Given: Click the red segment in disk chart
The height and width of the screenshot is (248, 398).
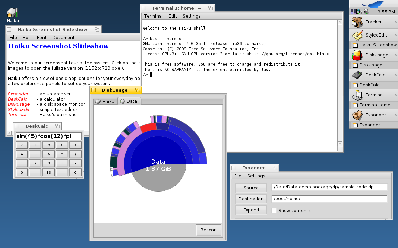Looking at the screenshot, I should click(148, 127).
